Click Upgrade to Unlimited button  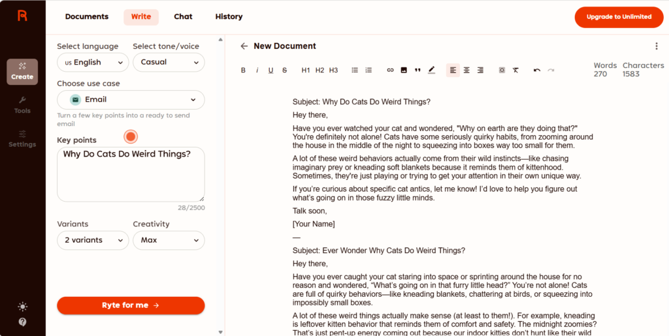coord(619,17)
